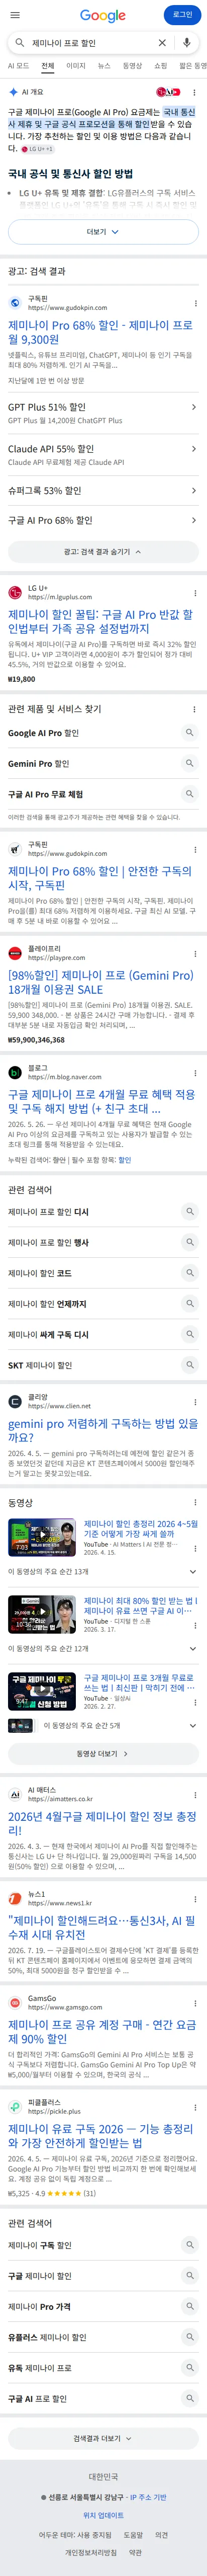Clear the search query with X icon
207x2576 pixels.
[x=162, y=43]
